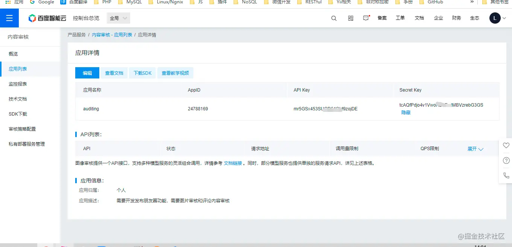This screenshot has height=247, width=512.
Task: Open the 文档链接 hyperlink
Action: coord(233,163)
